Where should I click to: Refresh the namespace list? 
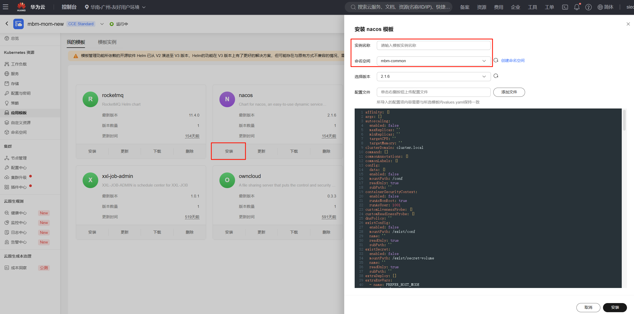click(496, 60)
